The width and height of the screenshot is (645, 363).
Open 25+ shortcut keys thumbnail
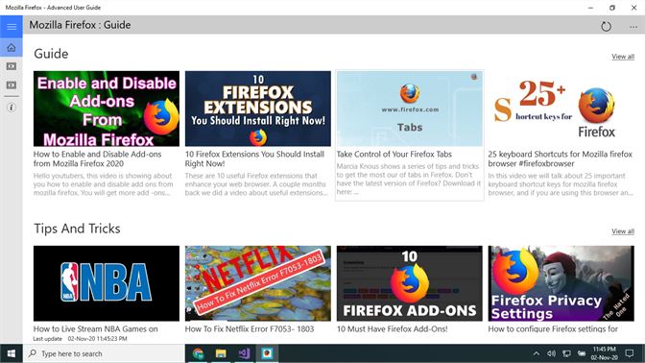point(561,109)
